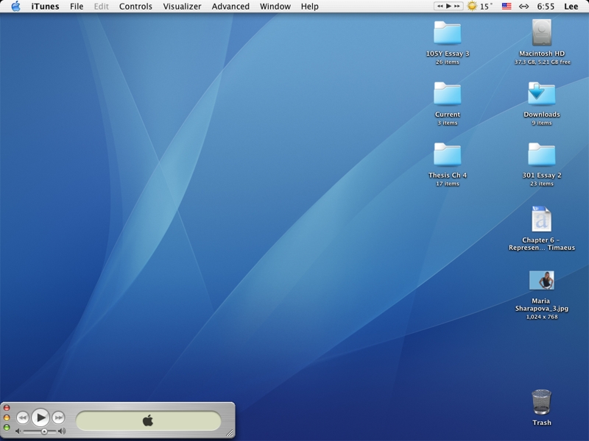Select the Downloads folder icon
The width and height of the screenshot is (589, 441).
(541, 94)
